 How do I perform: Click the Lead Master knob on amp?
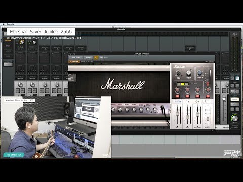click(x=148, y=109)
